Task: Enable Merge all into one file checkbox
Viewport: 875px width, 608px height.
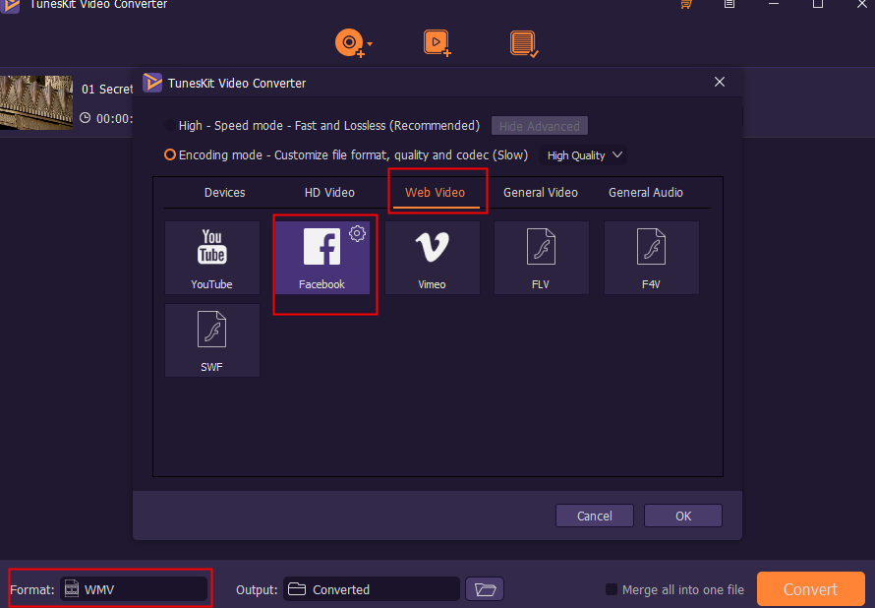Action: point(612,589)
